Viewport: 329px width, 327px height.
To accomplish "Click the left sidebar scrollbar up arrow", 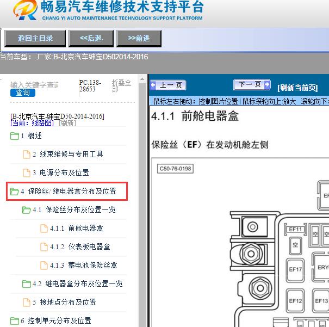I will 142,79.
